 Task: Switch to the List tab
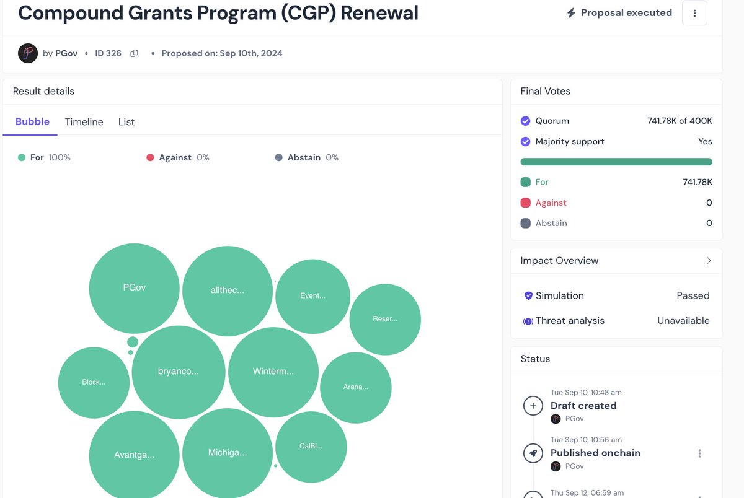[126, 122]
